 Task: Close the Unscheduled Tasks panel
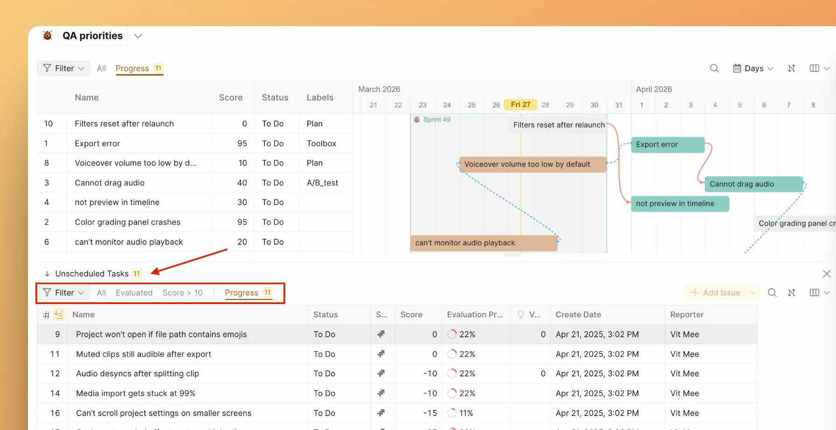click(826, 274)
